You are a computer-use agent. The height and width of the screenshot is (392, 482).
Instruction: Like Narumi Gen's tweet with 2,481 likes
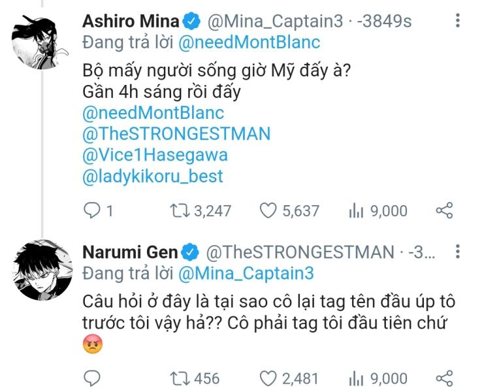pyautogui.click(x=268, y=378)
